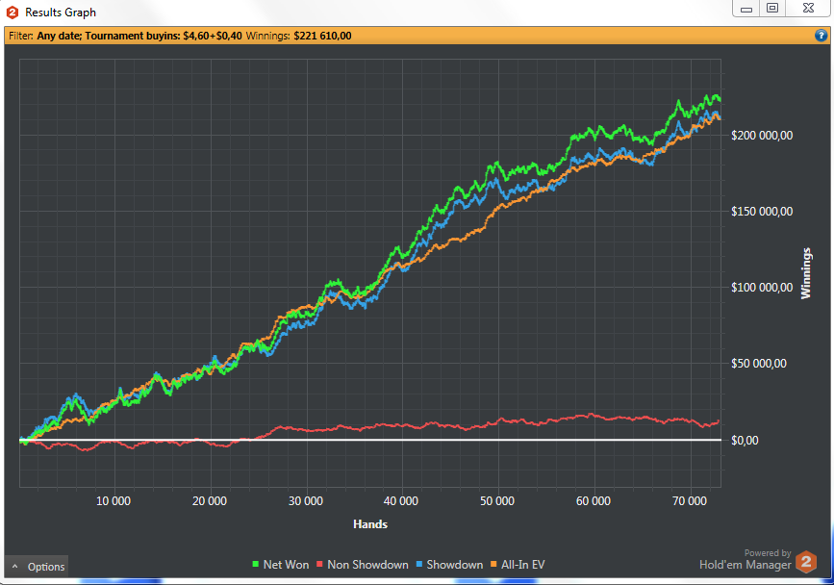The height and width of the screenshot is (585, 834).
Task: Toggle the Non Showdown red legend swatch
Action: [319, 564]
